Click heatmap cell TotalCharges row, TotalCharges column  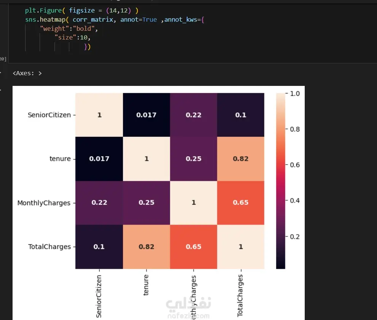[241, 247]
